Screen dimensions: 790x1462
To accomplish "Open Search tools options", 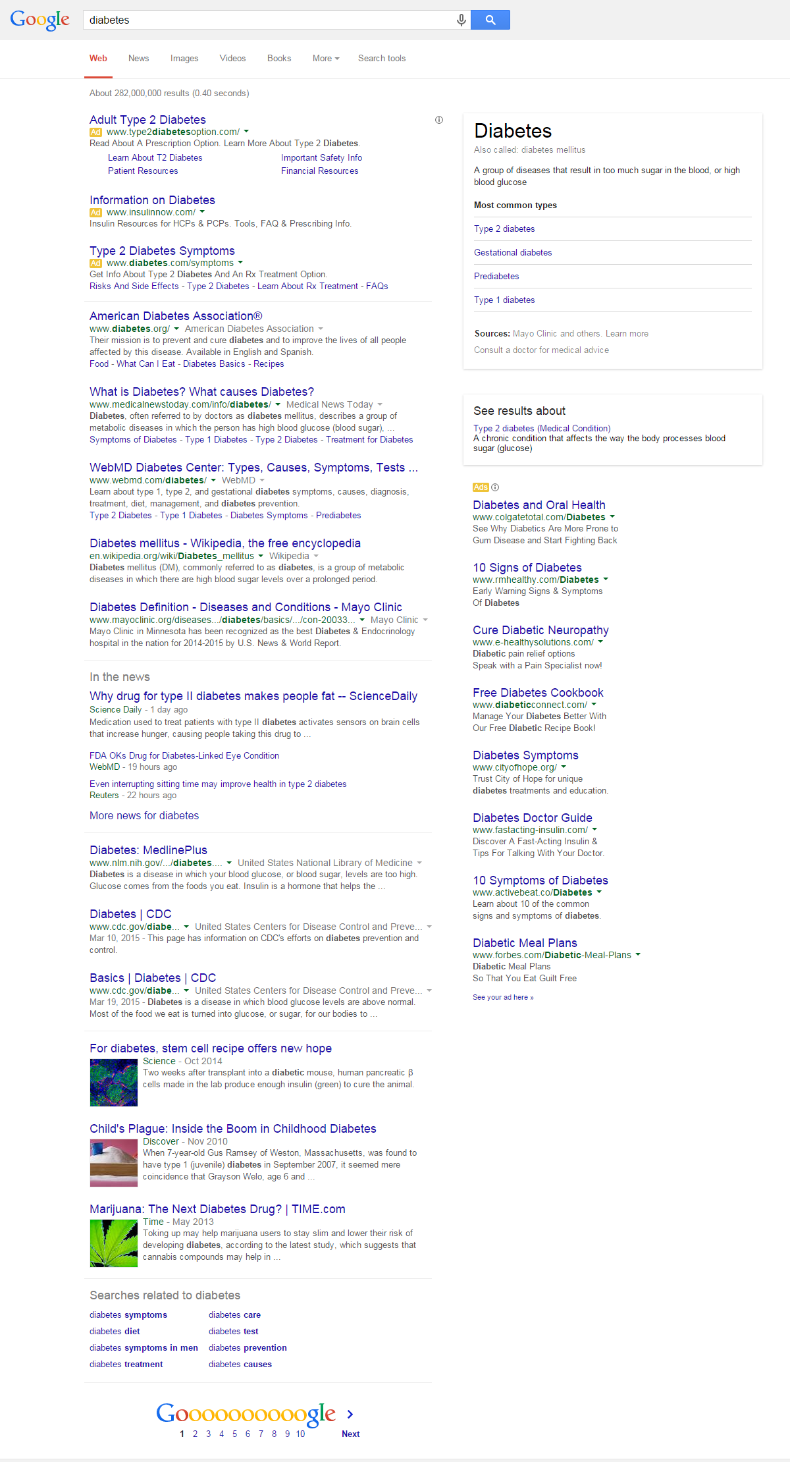I will tap(382, 59).
